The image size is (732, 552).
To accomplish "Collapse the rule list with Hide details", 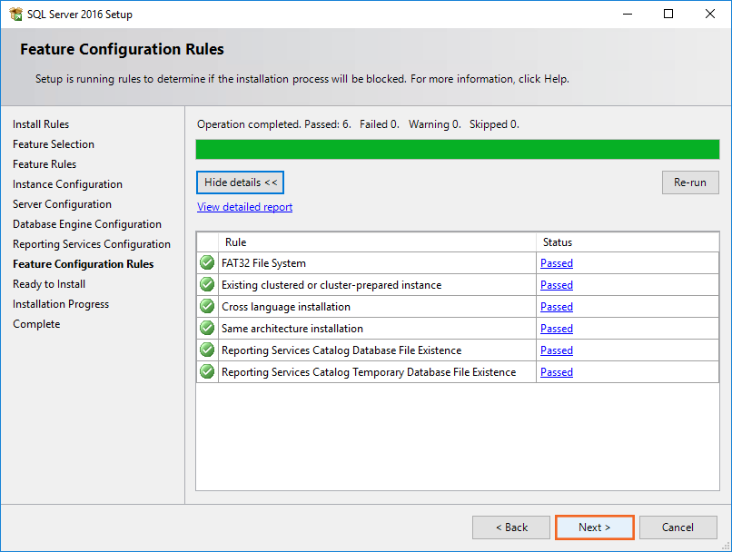I will pyautogui.click(x=241, y=182).
